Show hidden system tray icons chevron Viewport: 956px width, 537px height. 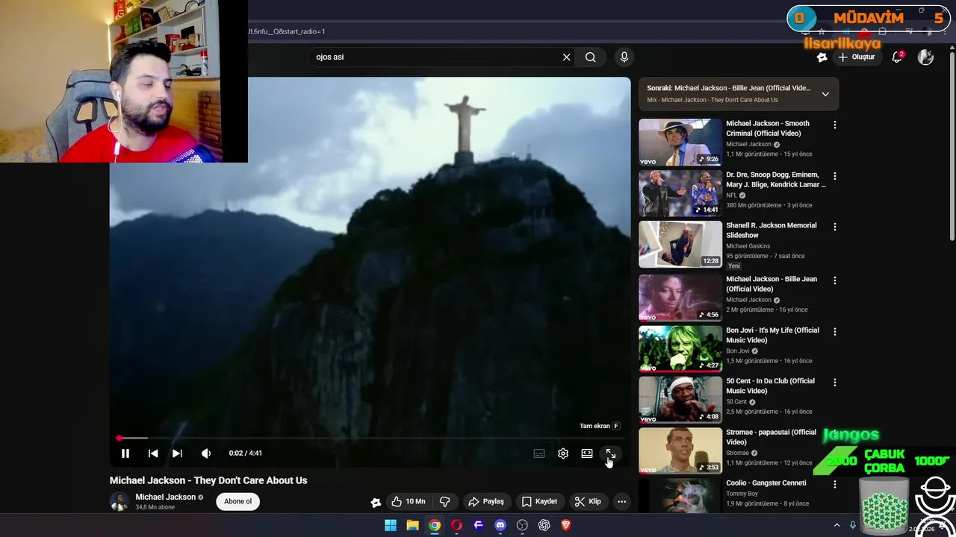(x=836, y=525)
